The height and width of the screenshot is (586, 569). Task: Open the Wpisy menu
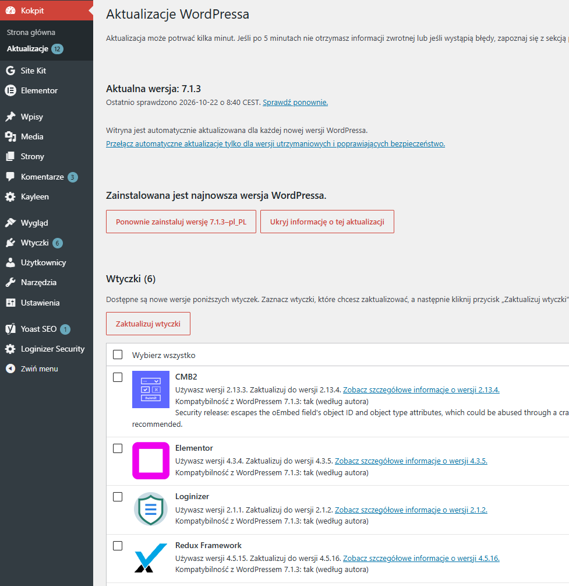(31, 117)
